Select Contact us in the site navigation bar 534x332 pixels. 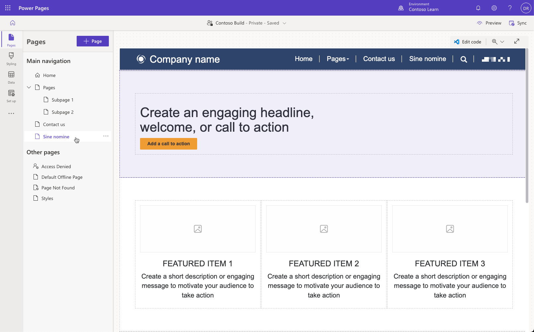(379, 59)
